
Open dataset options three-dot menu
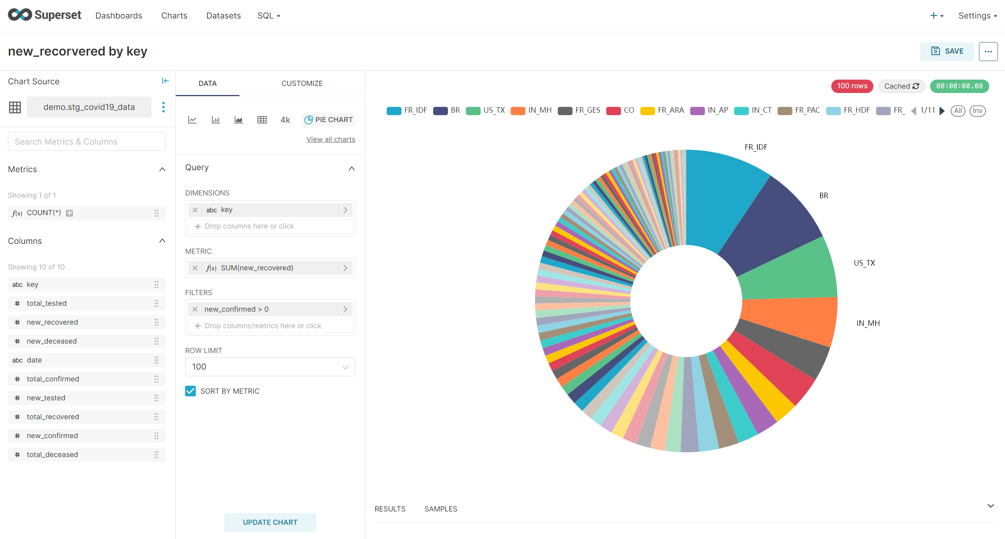[x=163, y=107]
